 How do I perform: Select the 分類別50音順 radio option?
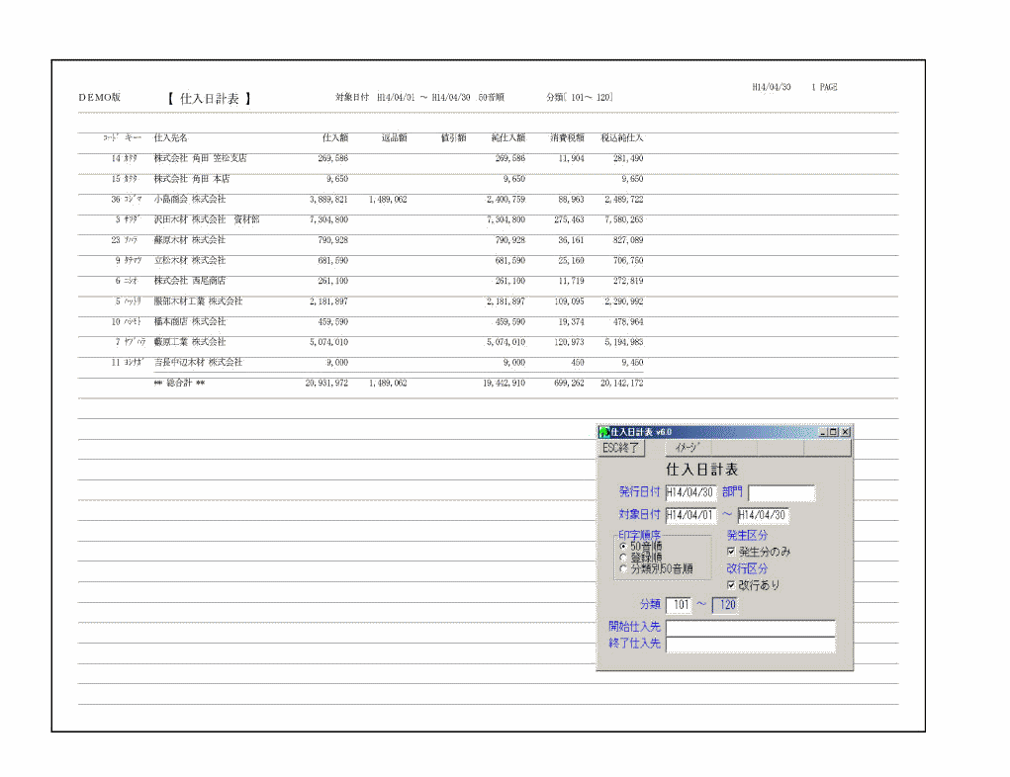click(623, 569)
